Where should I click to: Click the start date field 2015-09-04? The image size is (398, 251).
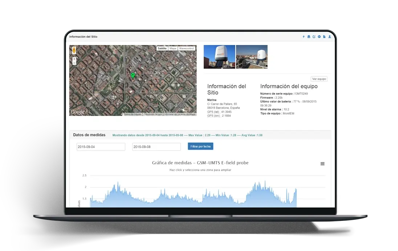101,147
